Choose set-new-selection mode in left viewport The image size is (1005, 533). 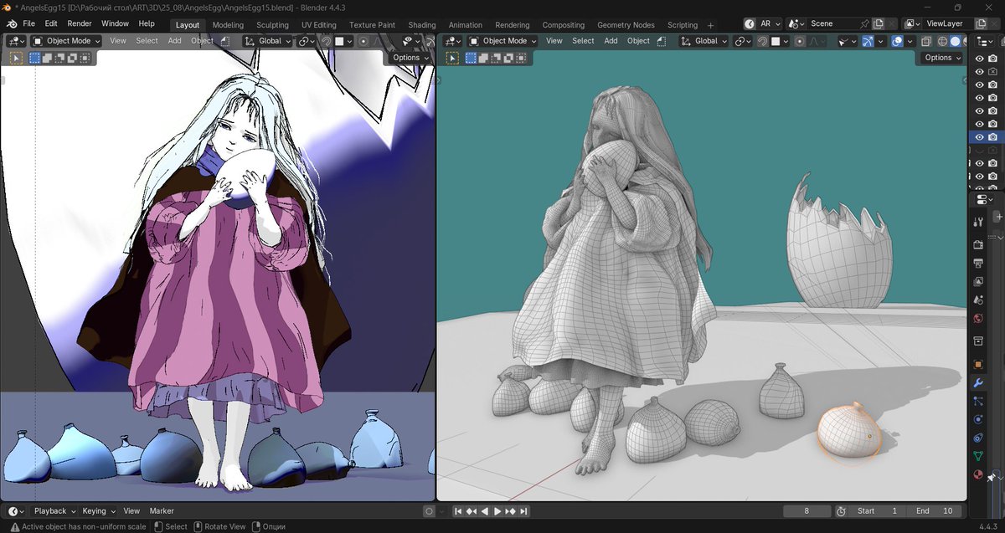pyautogui.click(x=35, y=58)
